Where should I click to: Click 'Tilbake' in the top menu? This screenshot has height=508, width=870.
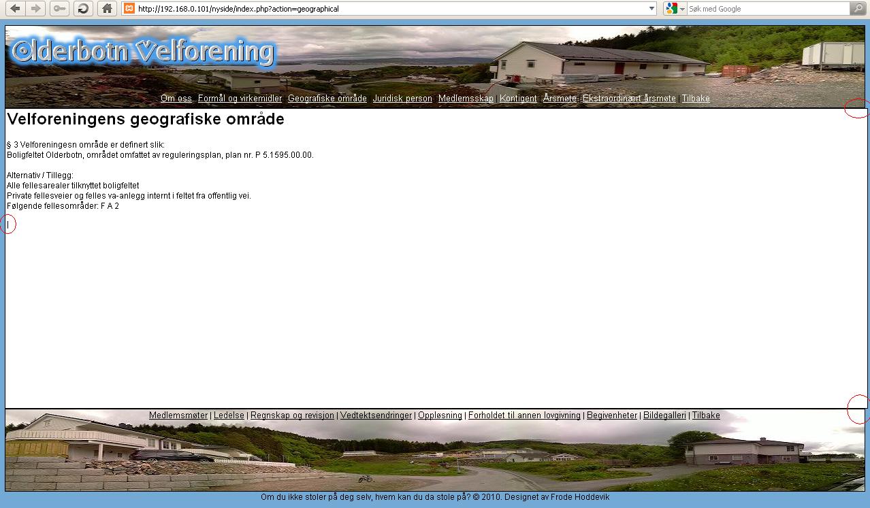(x=696, y=99)
